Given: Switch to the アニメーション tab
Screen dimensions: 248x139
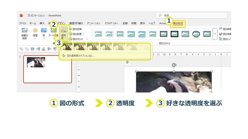Looking at the screenshot, I should (x=94, y=23).
